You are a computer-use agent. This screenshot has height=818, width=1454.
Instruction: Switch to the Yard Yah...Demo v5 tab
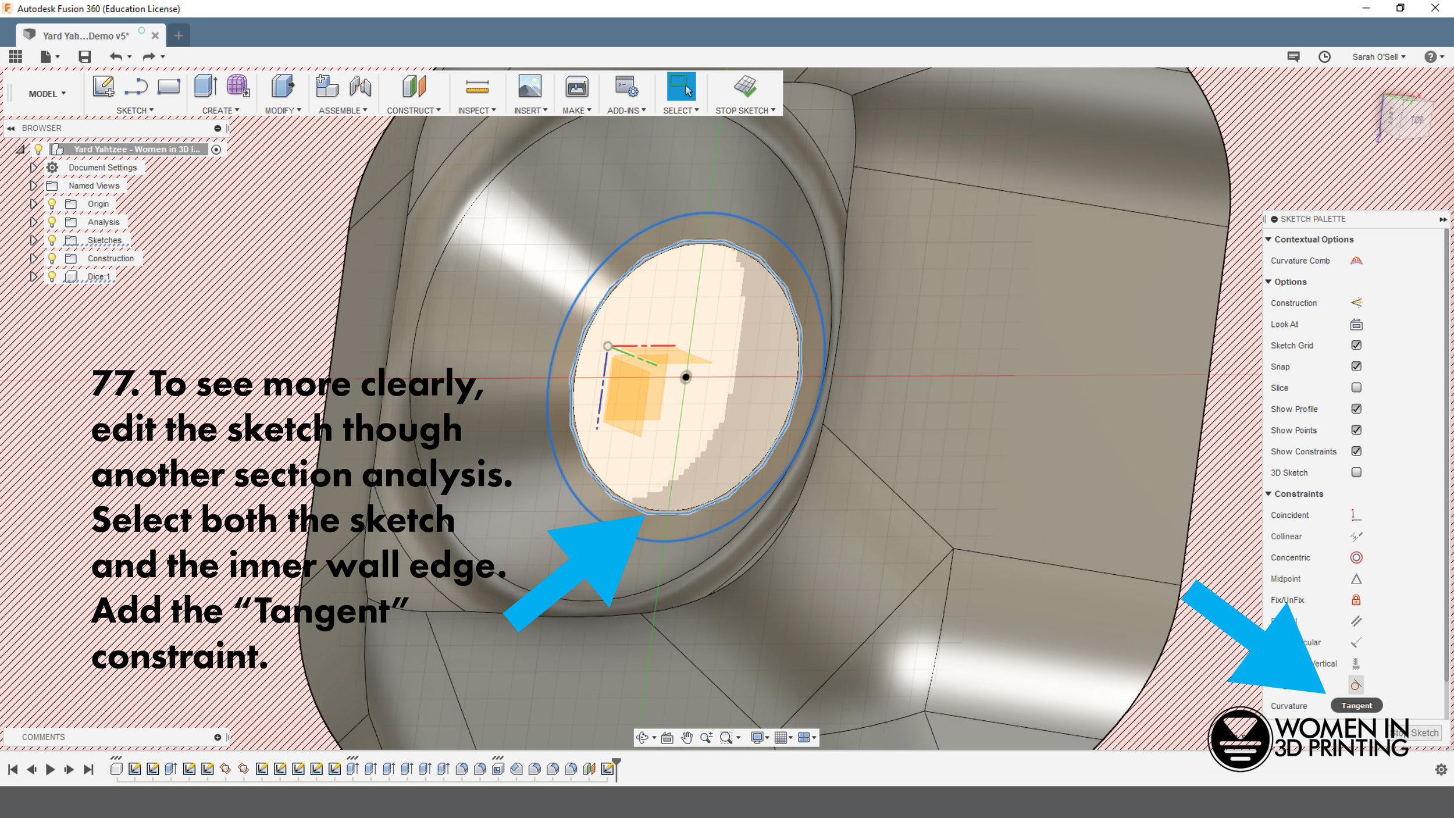(85, 35)
